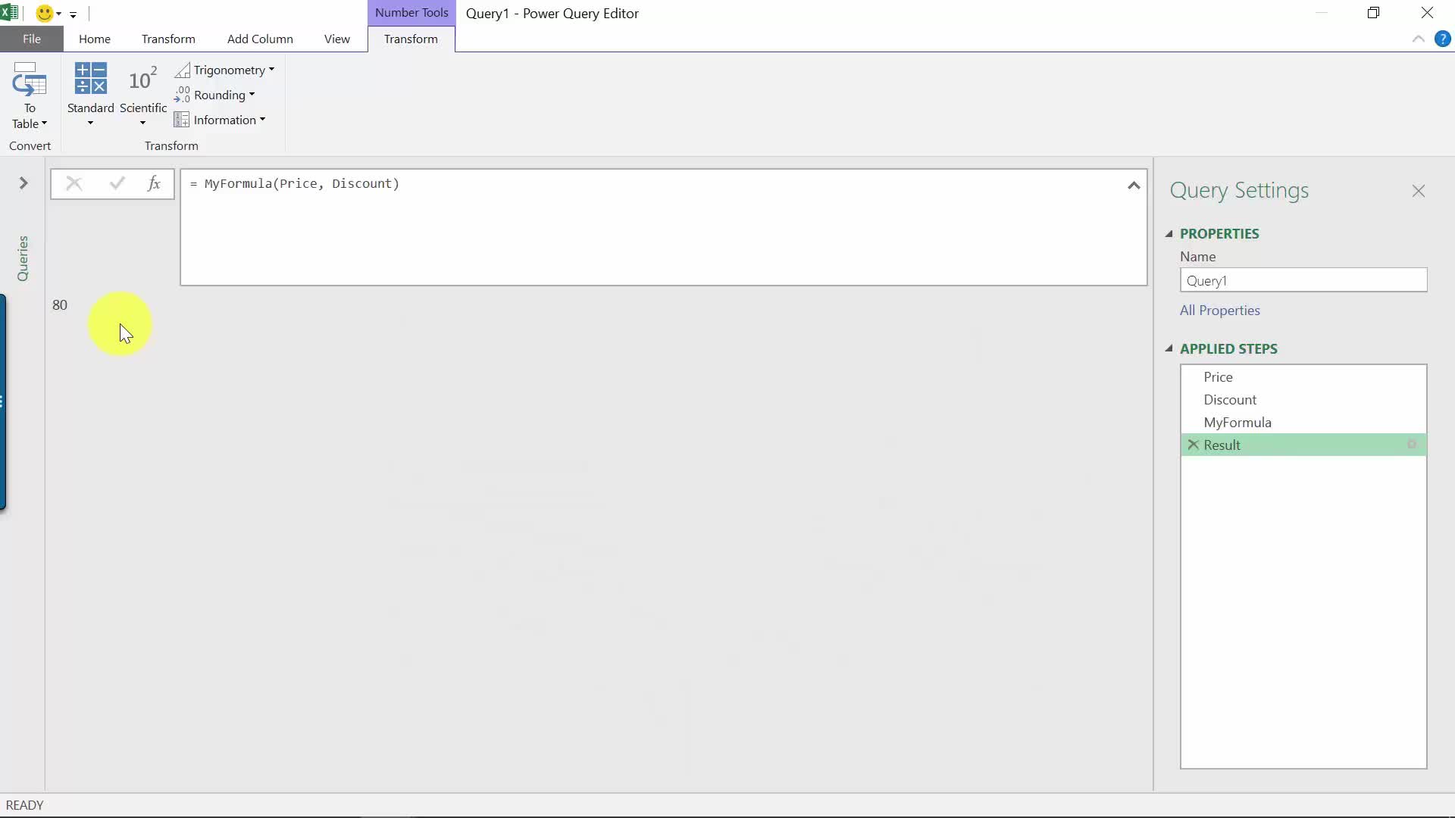
Task: Open the help question mark icon
Action: (x=1442, y=39)
